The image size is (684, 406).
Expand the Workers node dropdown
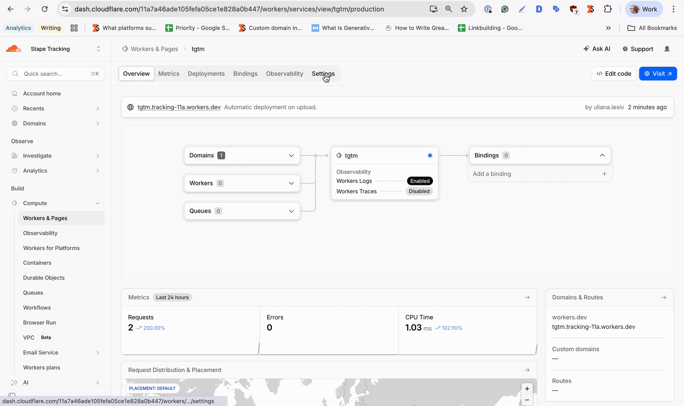click(291, 183)
